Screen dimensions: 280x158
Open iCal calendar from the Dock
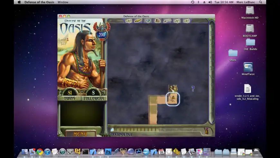point(161,152)
